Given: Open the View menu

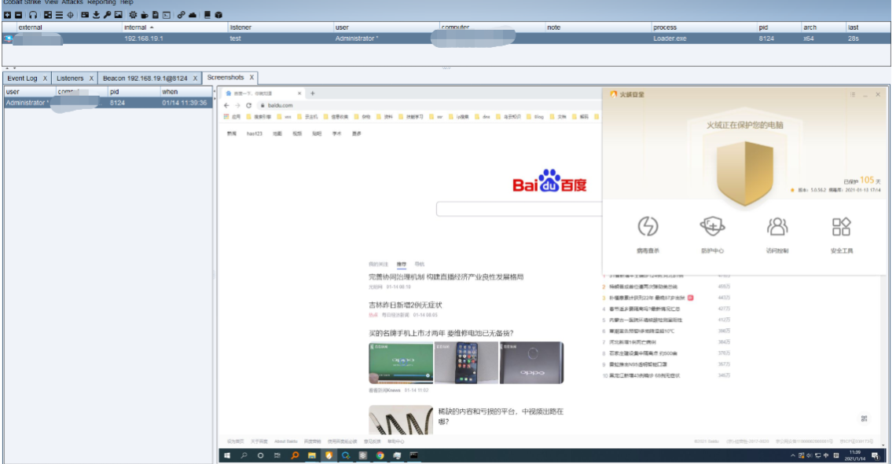Looking at the screenshot, I should click(51, 2).
